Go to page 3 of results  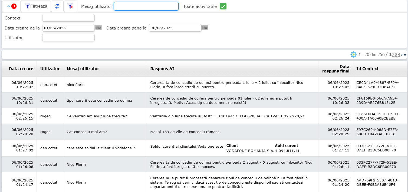pos(396,55)
